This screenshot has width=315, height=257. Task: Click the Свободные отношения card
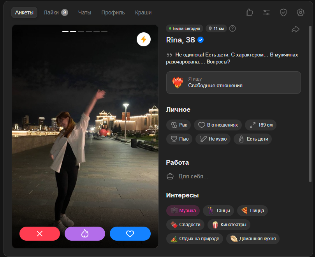233,83
